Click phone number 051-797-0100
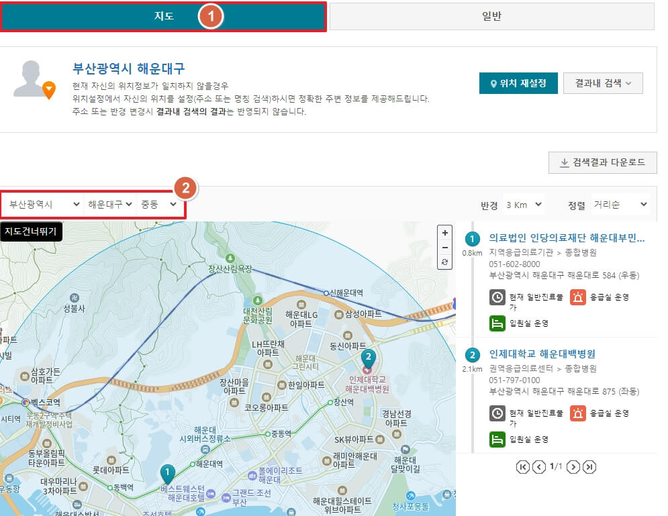Image resolution: width=668 pixels, height=516 pixels. point(514,380)
